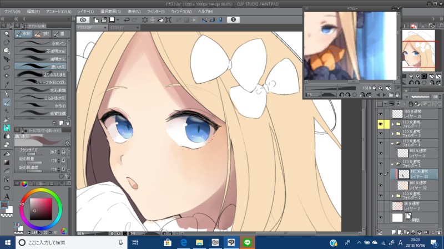The width and height of the screenshot is (444, 249).
Task: Select the Move layer tool
Action: pyautogui.click(x=7, y=59)
